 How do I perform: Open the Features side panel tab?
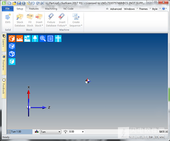(x=4, y=65)
